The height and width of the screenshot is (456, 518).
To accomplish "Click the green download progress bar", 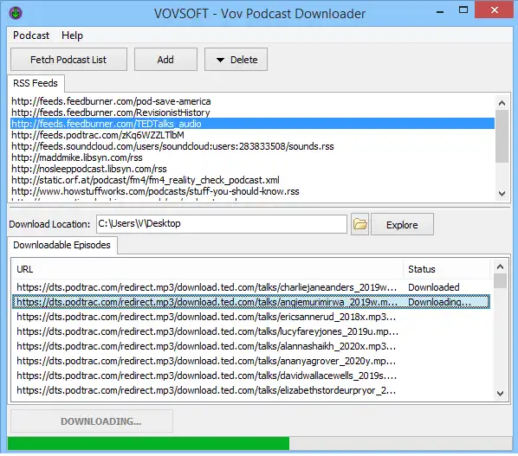I will [x=148, y=444].
